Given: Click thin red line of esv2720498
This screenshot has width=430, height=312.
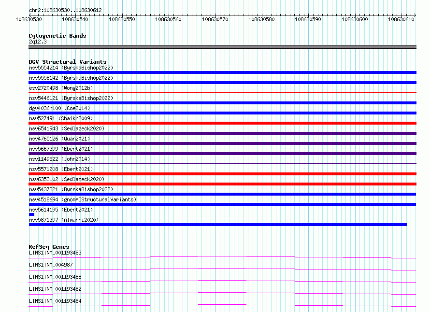Looking at the screenshot, I should 222,93.
